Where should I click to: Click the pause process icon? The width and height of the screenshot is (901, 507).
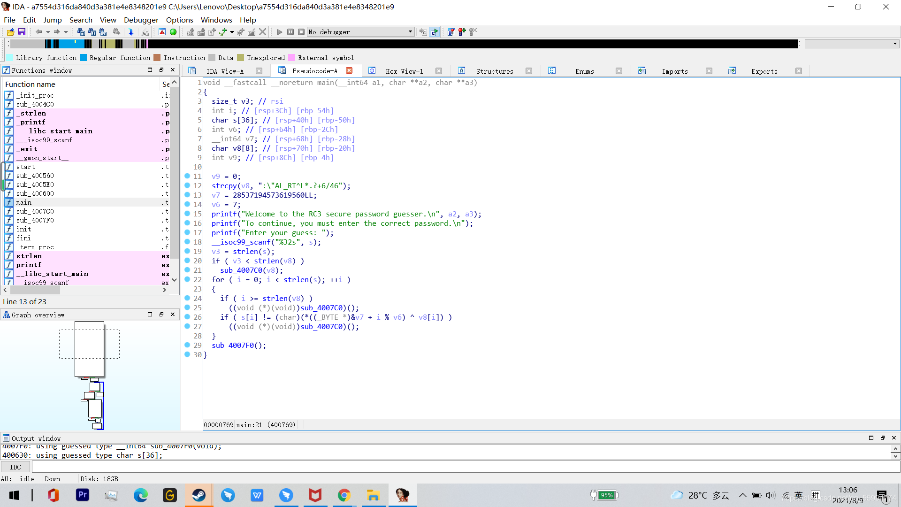coord(290,32)
